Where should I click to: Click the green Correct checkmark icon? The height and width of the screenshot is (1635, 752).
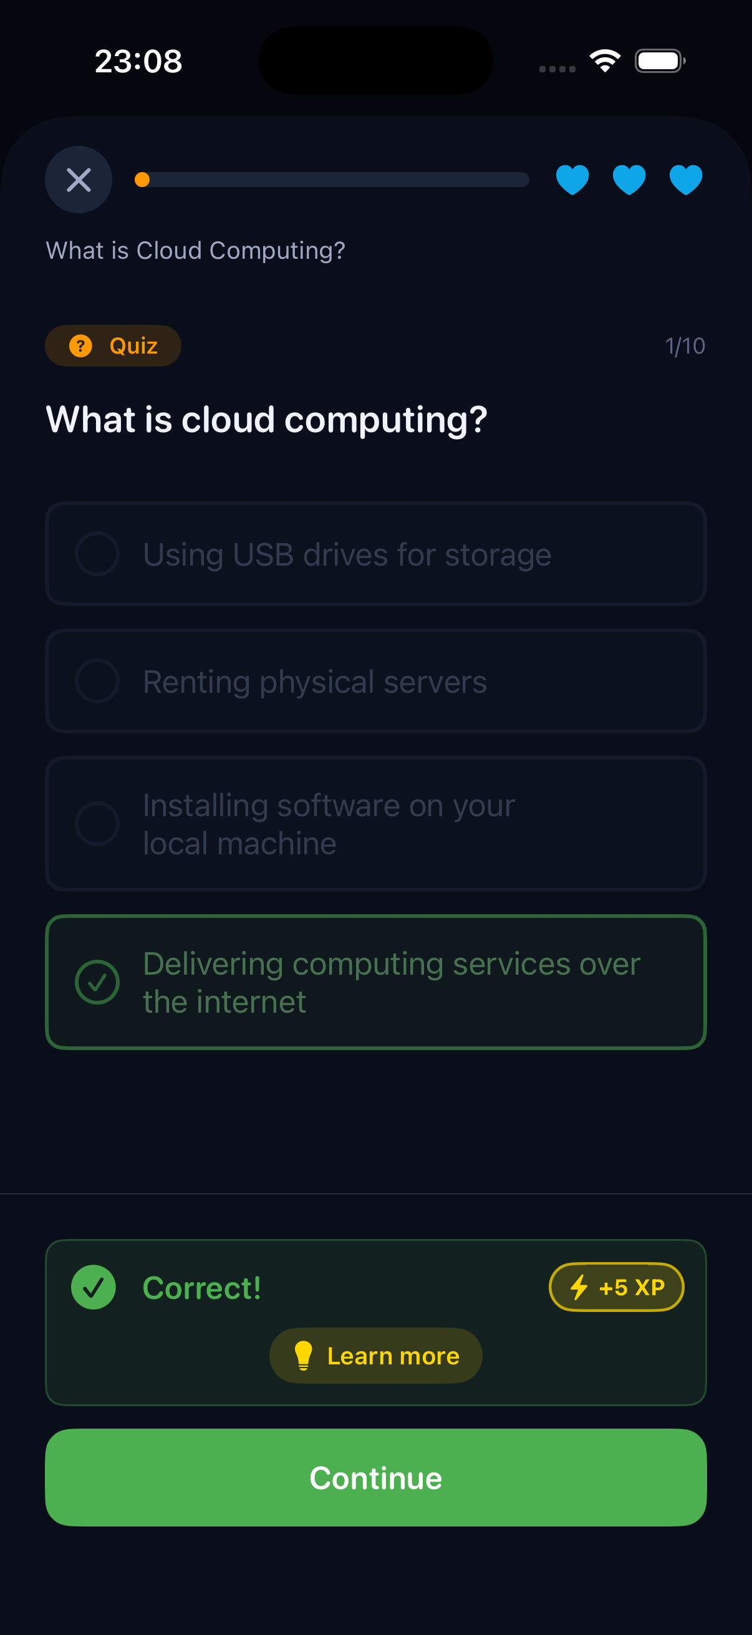(94, 1287)
